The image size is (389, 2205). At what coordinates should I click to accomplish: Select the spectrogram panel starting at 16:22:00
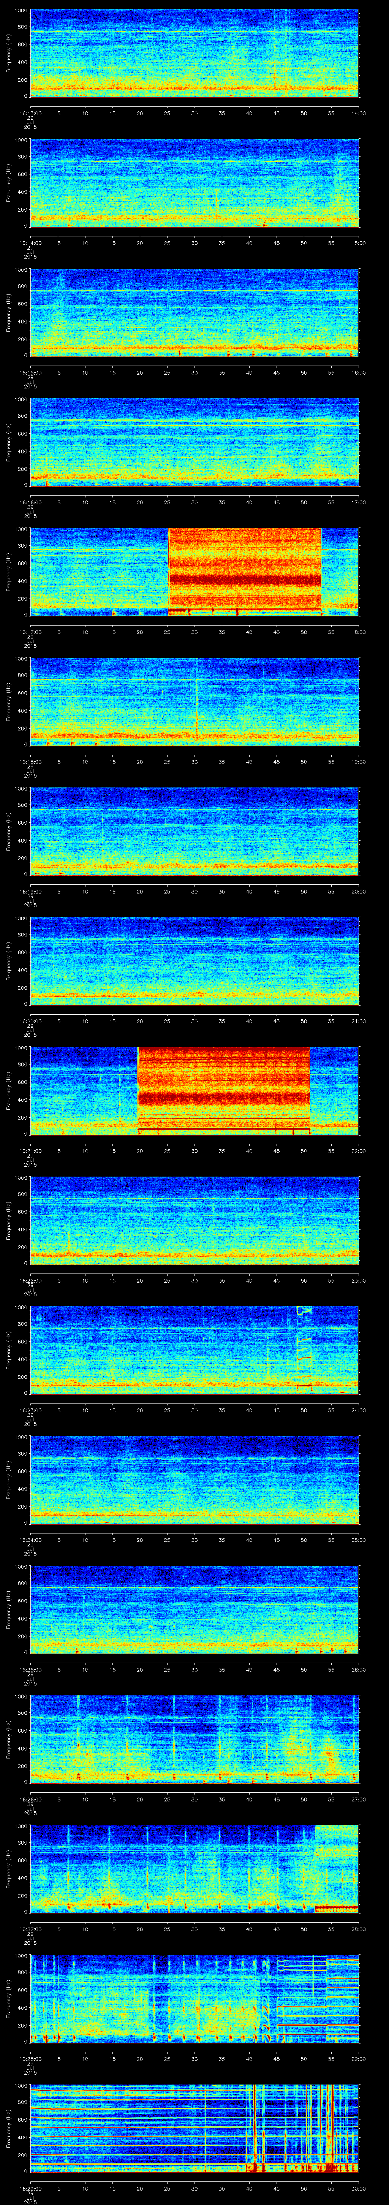click(194, 1220)
